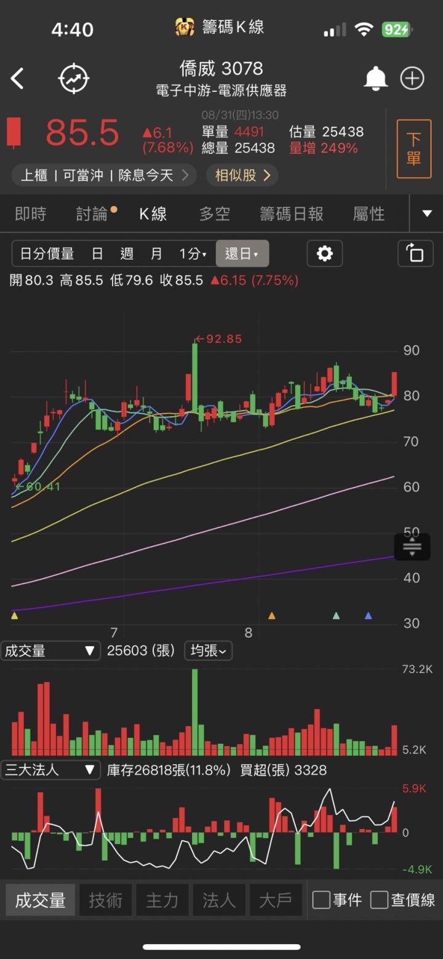Tap the 25603 (張) volume value

(142, 651)
